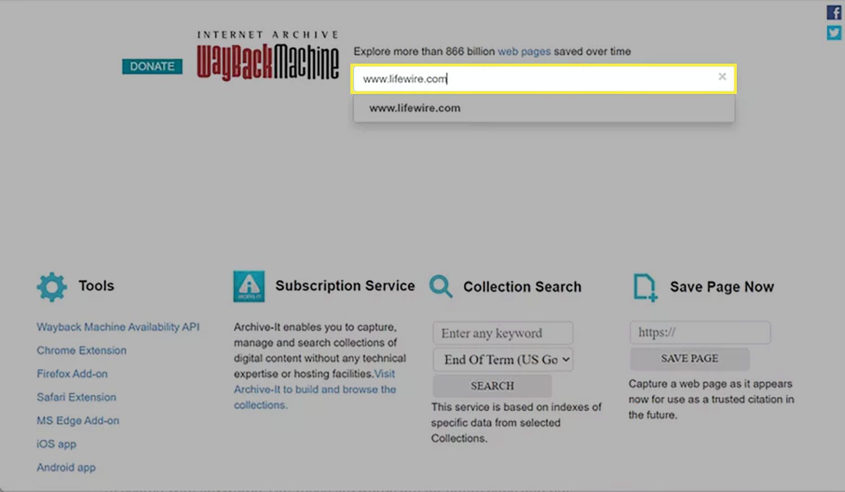Click the Twitter share icon
The width and height of the screenshot is (845, 492).
coord(834,33)
